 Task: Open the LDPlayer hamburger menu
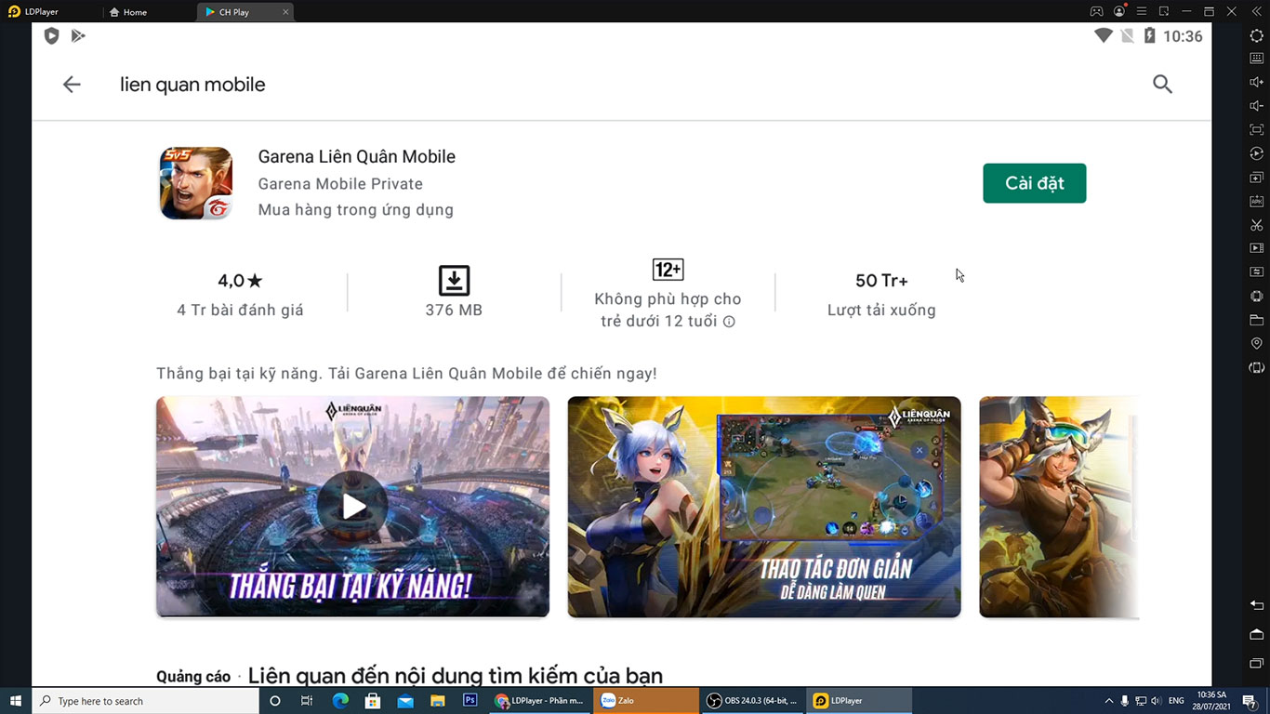[x=1142, y=12]
